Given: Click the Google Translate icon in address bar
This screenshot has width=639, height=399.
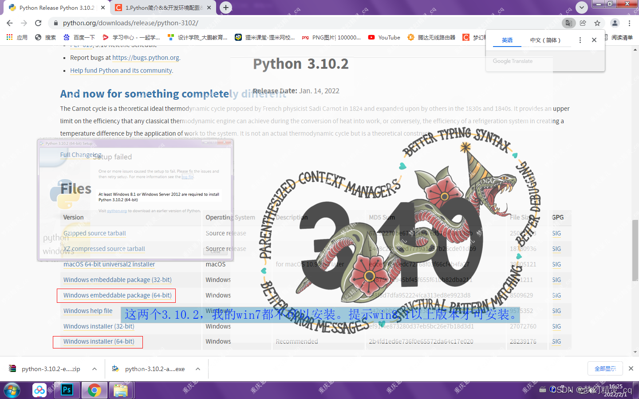Looking at the screenshot, I should pyautogui.click(x=568, y=23).
